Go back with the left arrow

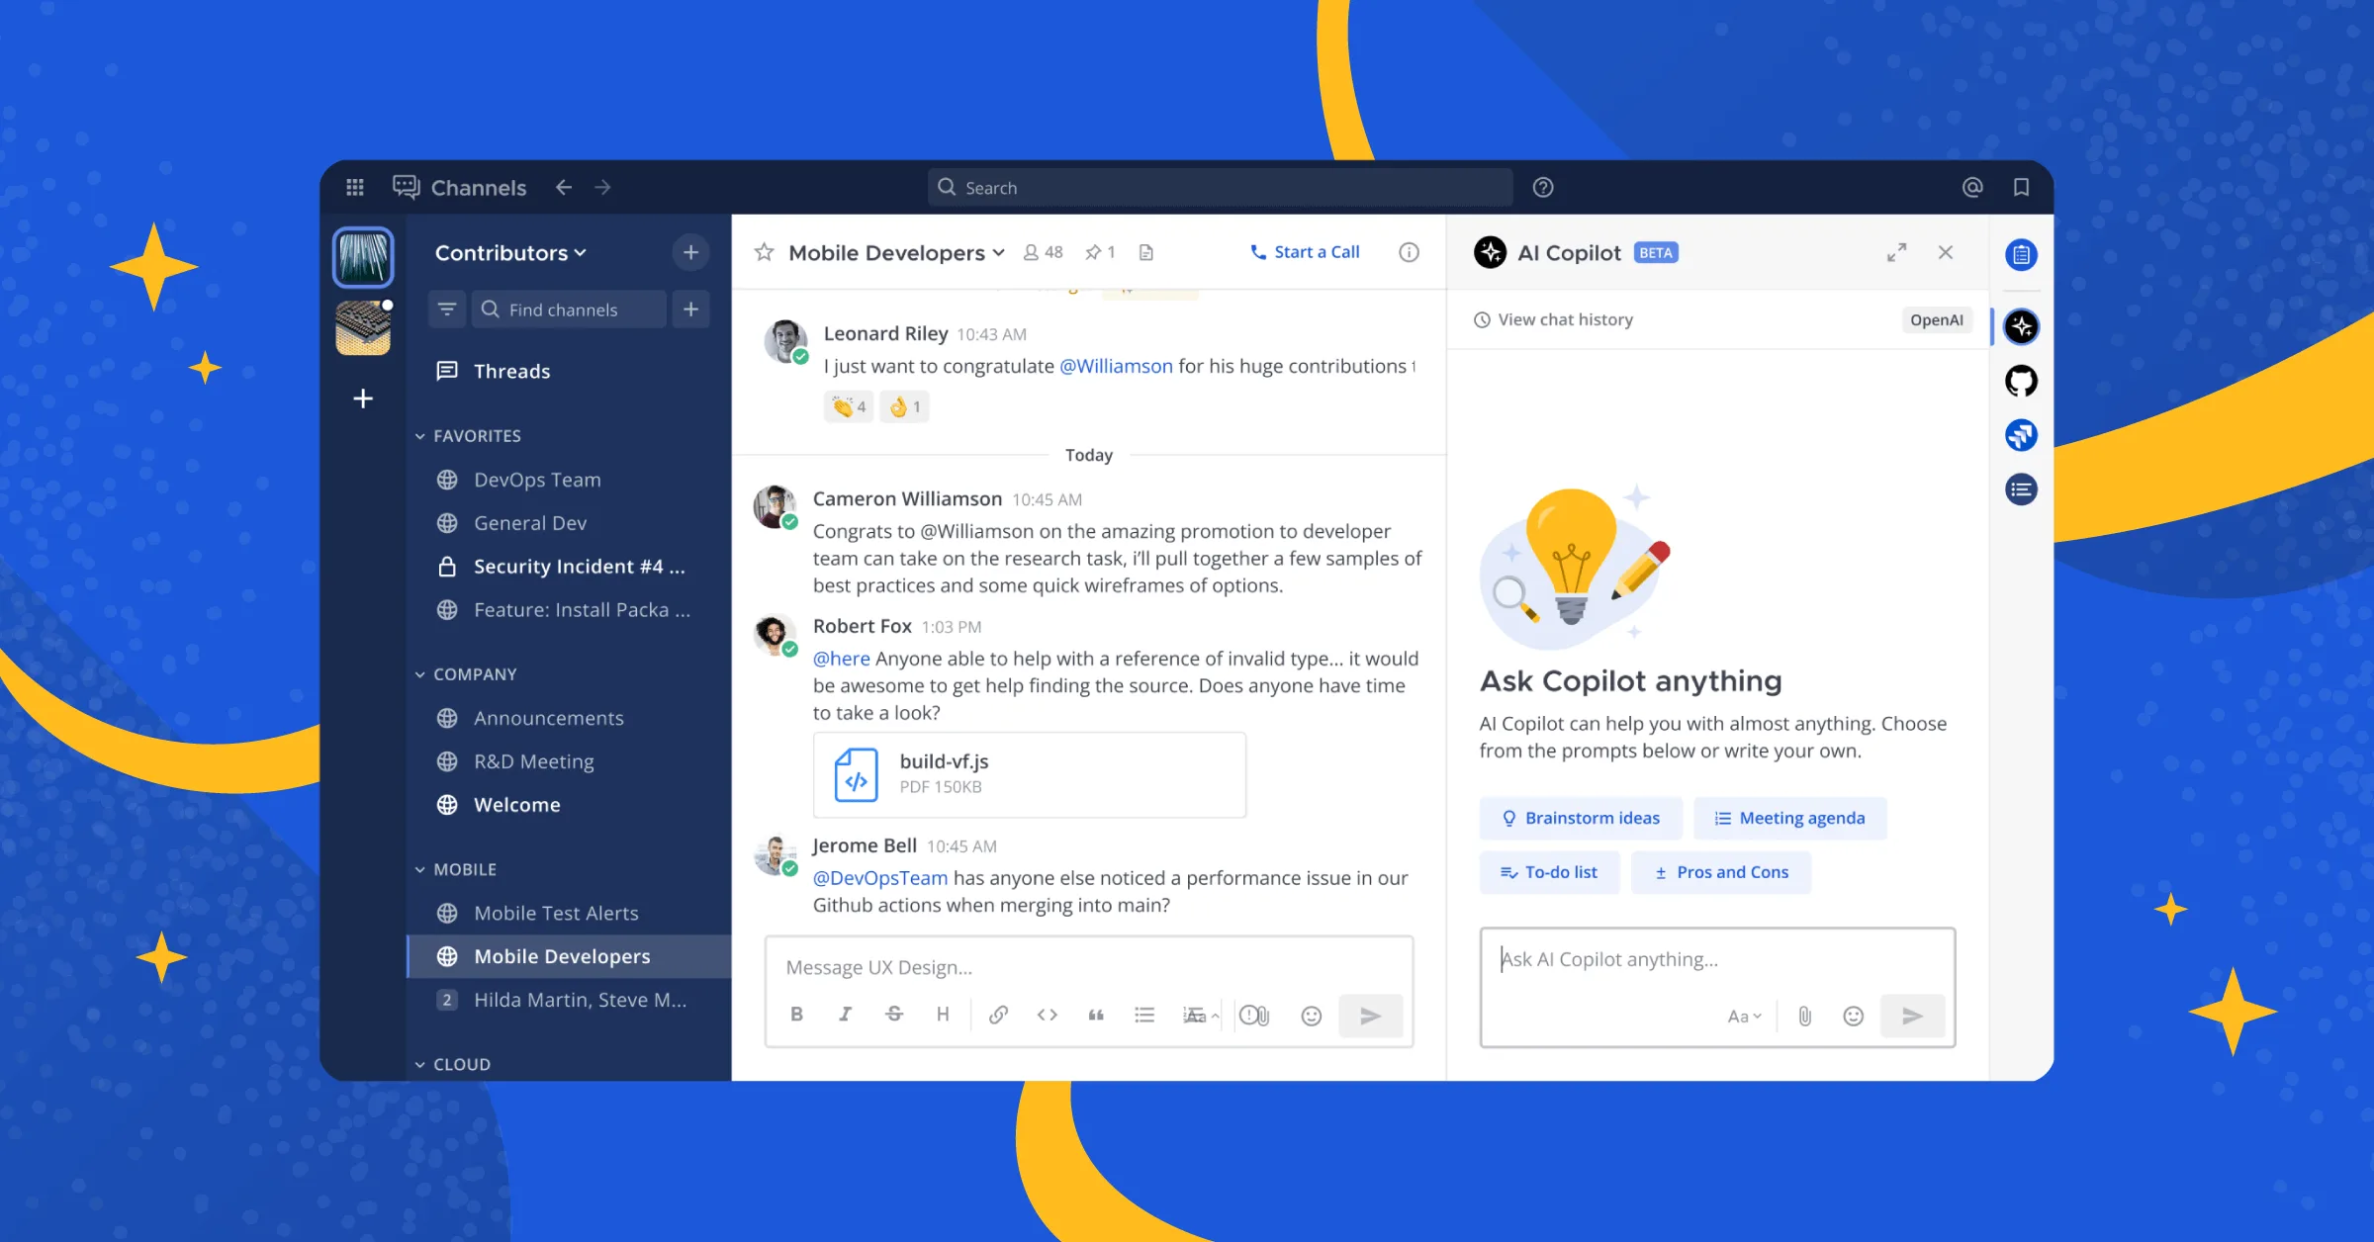pyautogui.click(x=564, y=187)
